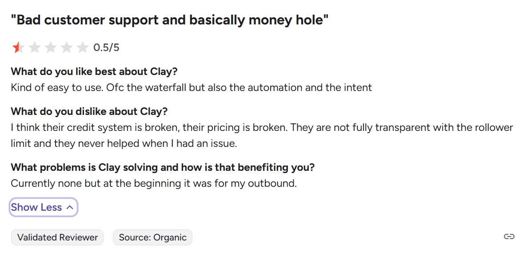Click the third gray rating star
This screenshot has width=527, height=256.
pyautogui.click(x=50, y=47)
